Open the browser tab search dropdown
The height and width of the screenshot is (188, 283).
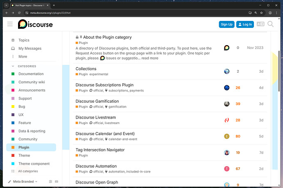click(6, 5)
